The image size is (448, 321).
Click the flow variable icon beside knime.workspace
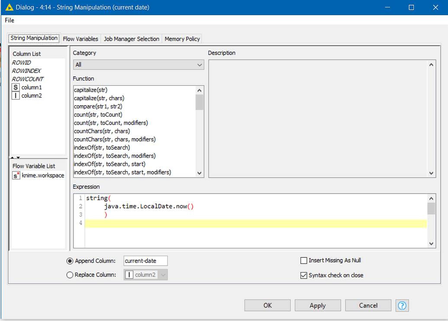(x=16, y=175)
